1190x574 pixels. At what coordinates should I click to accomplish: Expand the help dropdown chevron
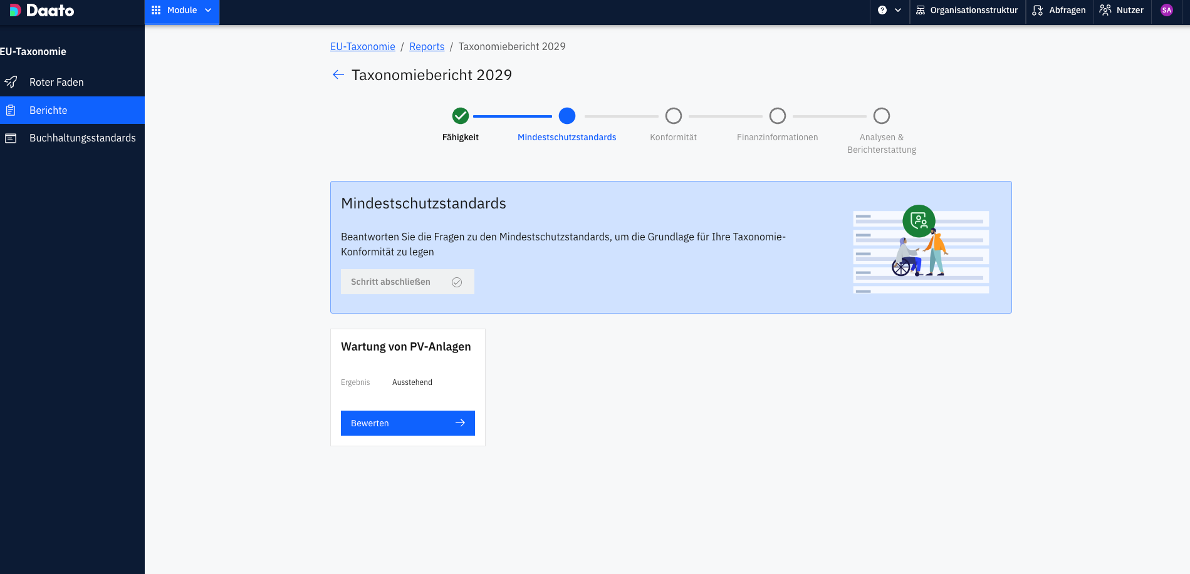point(898,10)
